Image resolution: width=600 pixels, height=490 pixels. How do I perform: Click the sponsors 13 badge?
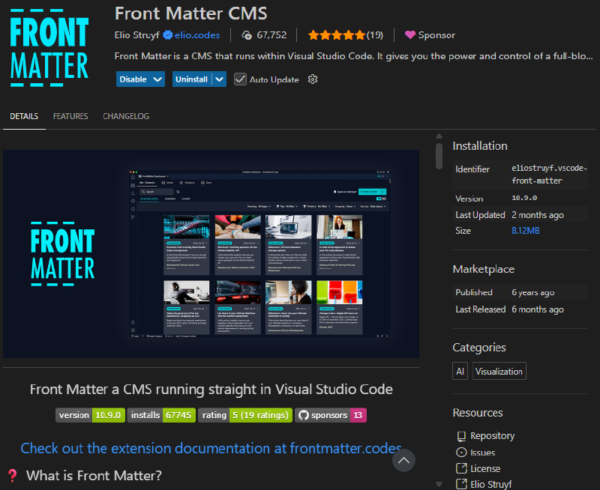(x=331, y=414)
